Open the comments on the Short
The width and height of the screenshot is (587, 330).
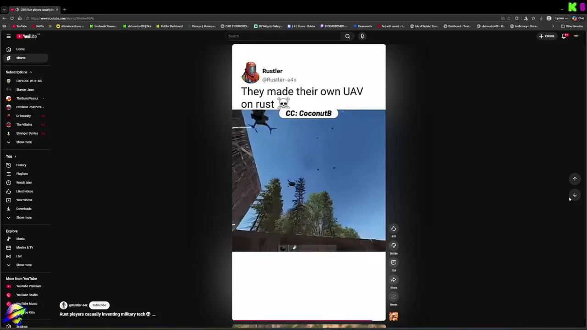[393, 263]
